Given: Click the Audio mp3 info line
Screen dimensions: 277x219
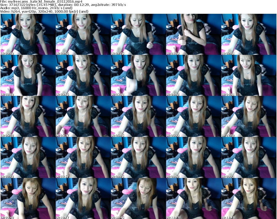Looking at the screenshot, I should click(x=36, y=8).
